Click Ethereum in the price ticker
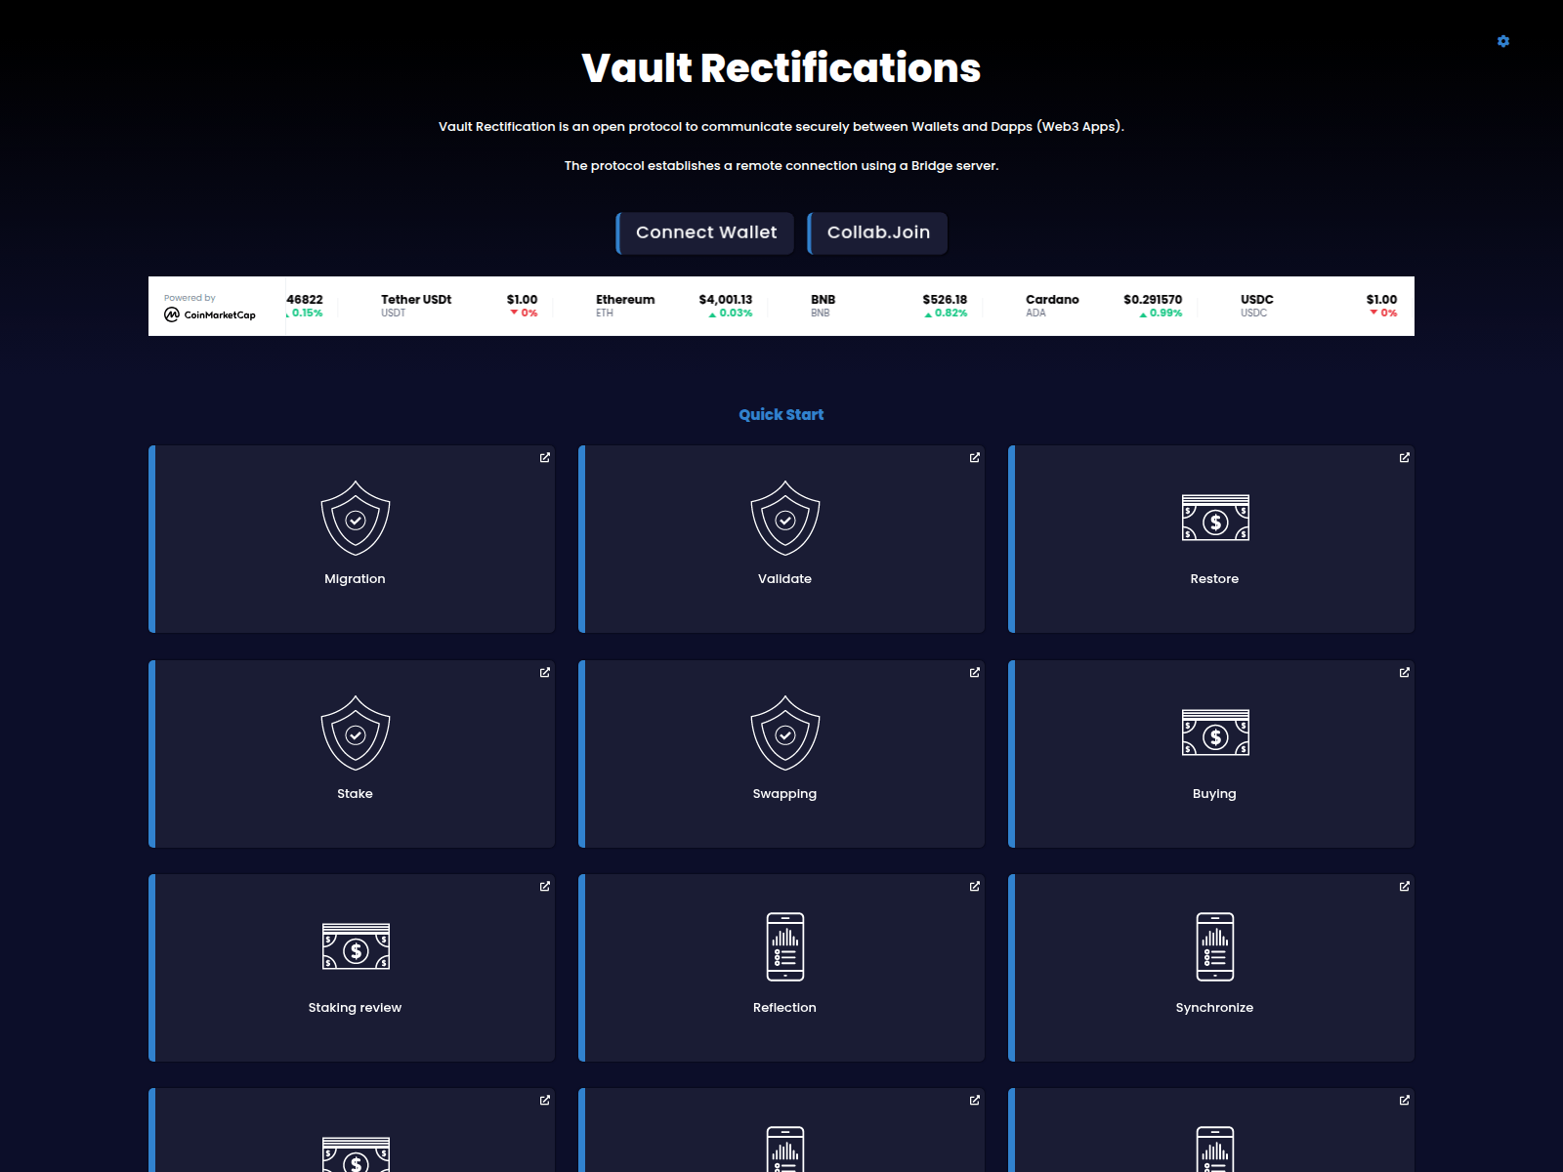The height and width of the screenshot is (1172, 1563). click(x=625, y=300)
